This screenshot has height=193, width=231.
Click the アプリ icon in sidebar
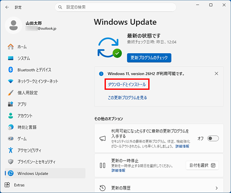pos(10,104)
